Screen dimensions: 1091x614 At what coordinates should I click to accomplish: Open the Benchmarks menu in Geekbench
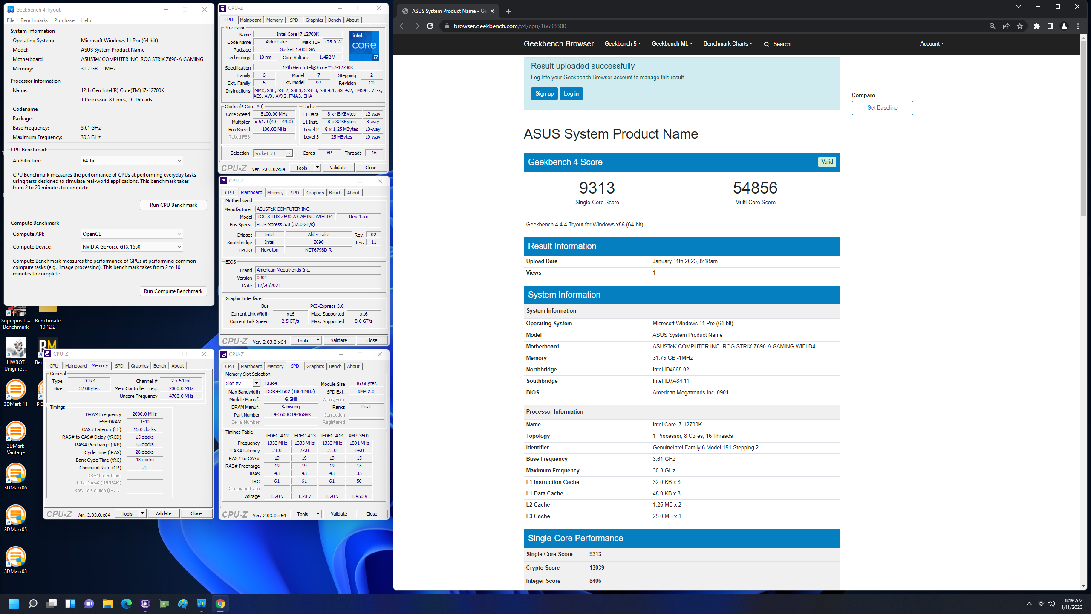(34, 20)
